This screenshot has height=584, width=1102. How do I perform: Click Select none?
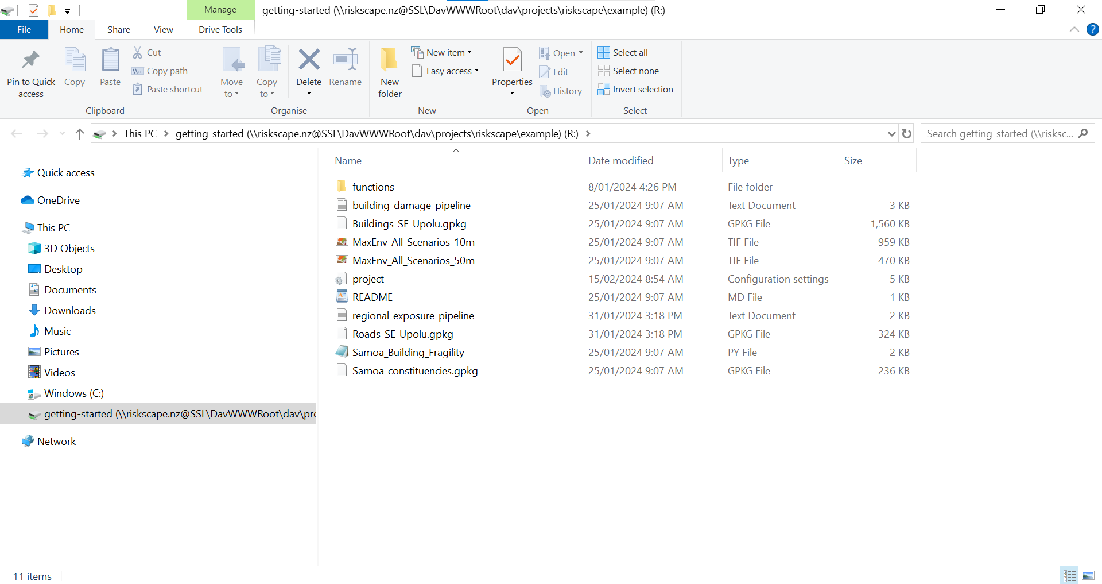(x=628, y=71)
